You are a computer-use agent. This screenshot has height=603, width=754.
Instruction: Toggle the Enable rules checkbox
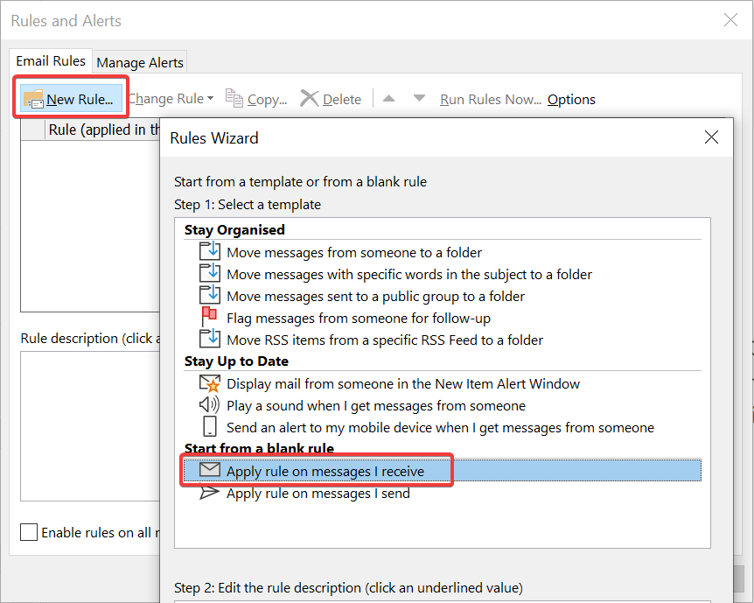click(x=29, y=532)
